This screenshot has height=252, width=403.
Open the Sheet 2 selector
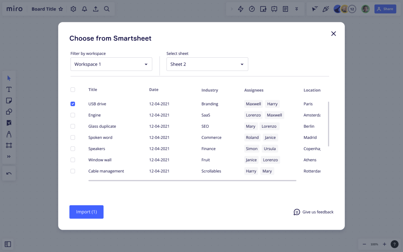pyautogui.click(x=207, y=64)
